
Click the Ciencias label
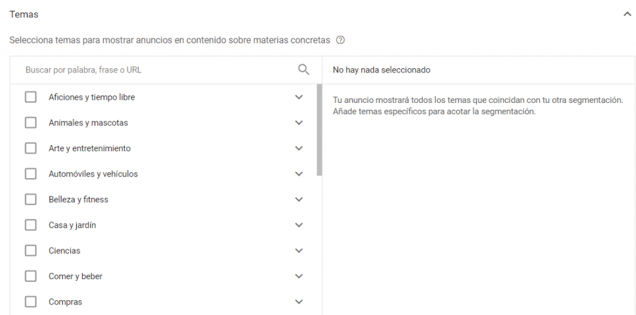(x=65, y=251)
